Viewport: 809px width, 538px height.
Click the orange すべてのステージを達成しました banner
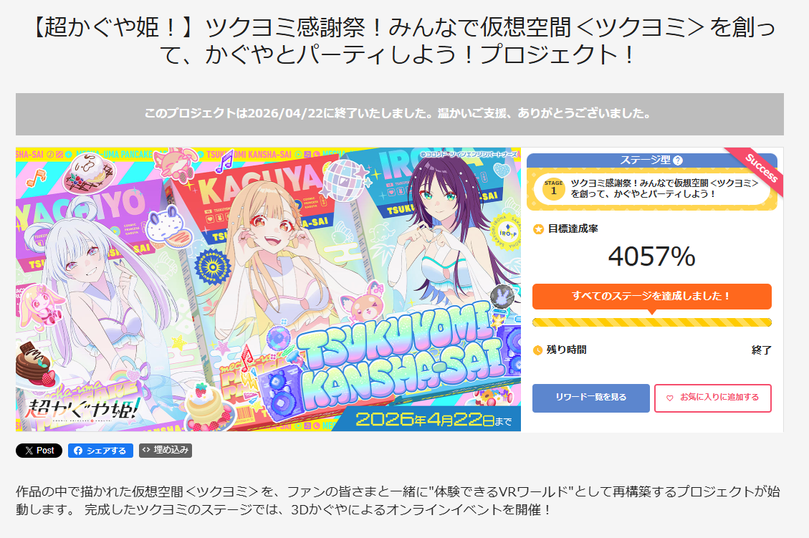point(651,296)
